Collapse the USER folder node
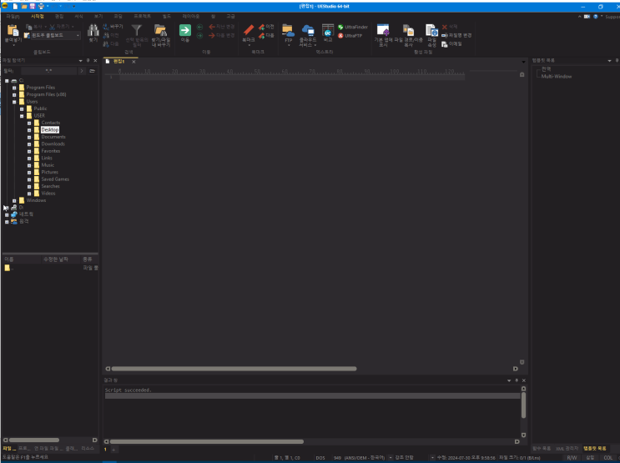620x463 pixels. 22,116
